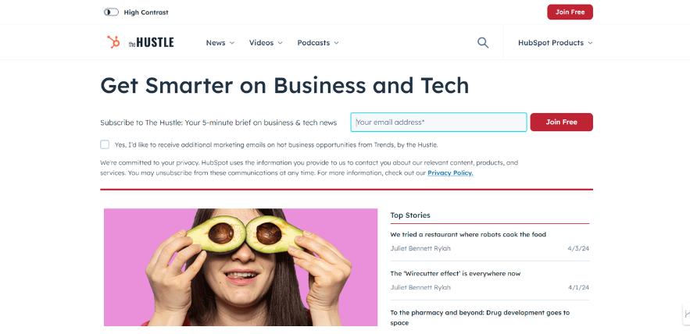Click Join Free next to email field

(562, 123)
